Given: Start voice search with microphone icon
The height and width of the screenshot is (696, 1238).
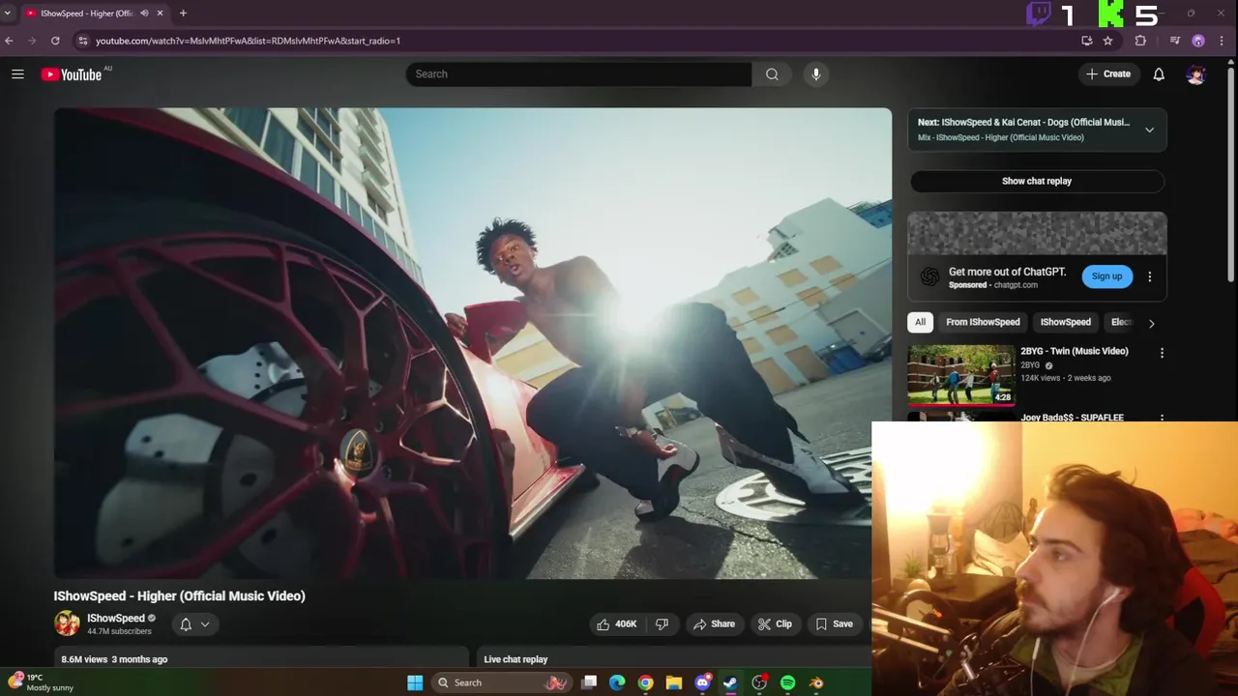Looking at the screenshot, I should 816,74.
